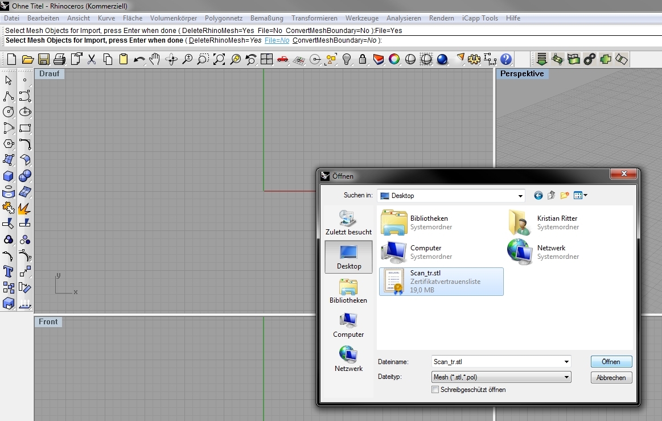Open the Dateityp Mesh filter dropdown

click(566, 377)
